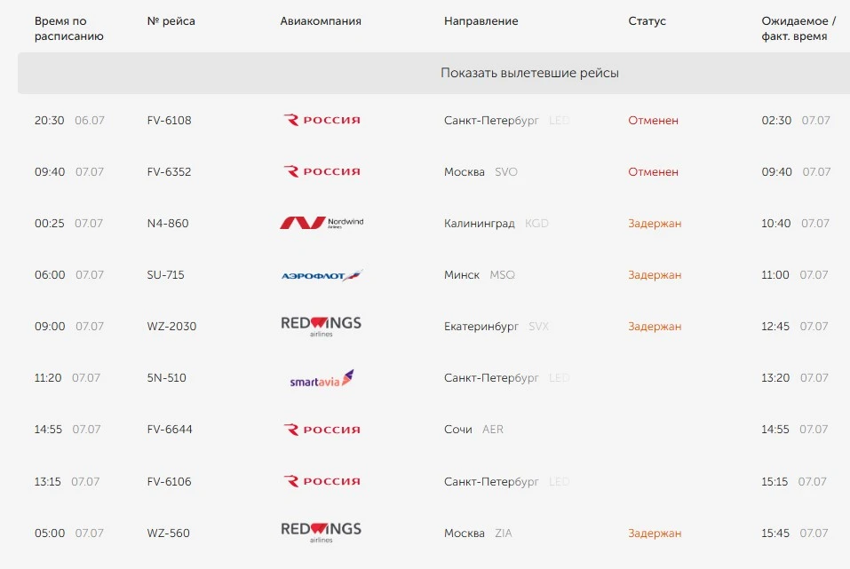Open flight number N4-860
The width and height of the screenshot is (850, 569).
tap(168, 224)
